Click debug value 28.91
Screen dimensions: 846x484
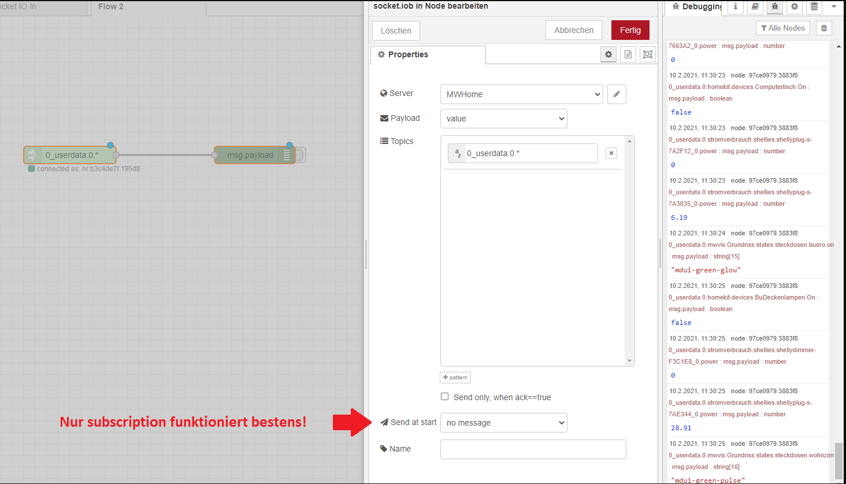(681, 428)
